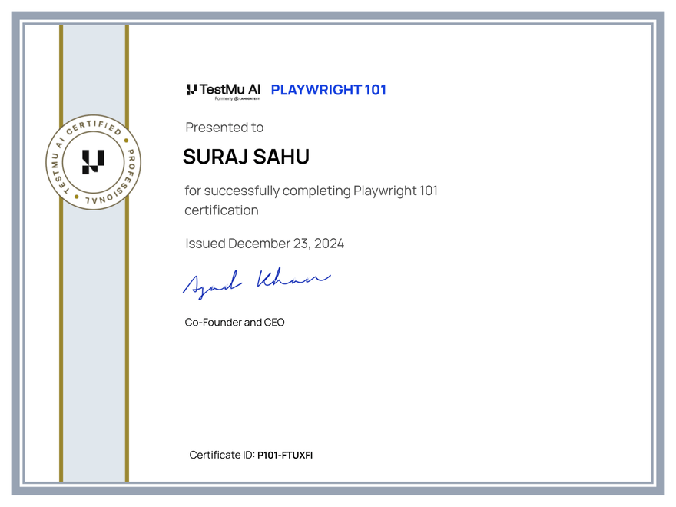Select certificate ID P101-FTUXFI
Screen dimensions: 676x507
(x=285, y=456)
